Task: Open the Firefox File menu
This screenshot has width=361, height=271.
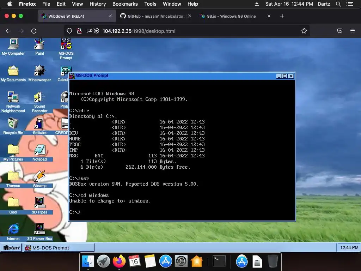Action: pos(46,4)
